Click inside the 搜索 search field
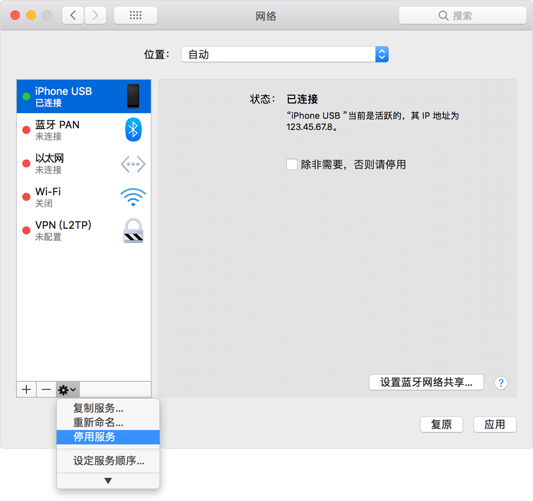The height and width of the screenshot is (501, 533). 462,15
